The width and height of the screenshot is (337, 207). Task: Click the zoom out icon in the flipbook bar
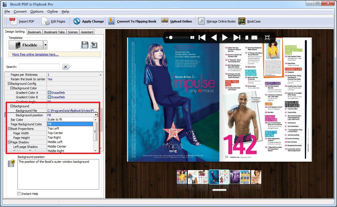(167, 37)
